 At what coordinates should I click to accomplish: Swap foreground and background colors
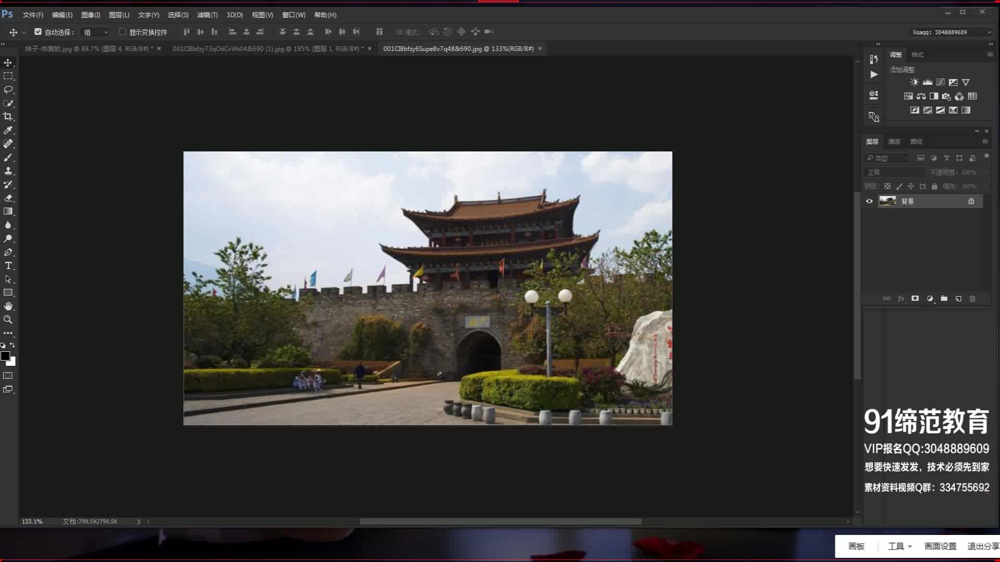click(x=12, y=346)
